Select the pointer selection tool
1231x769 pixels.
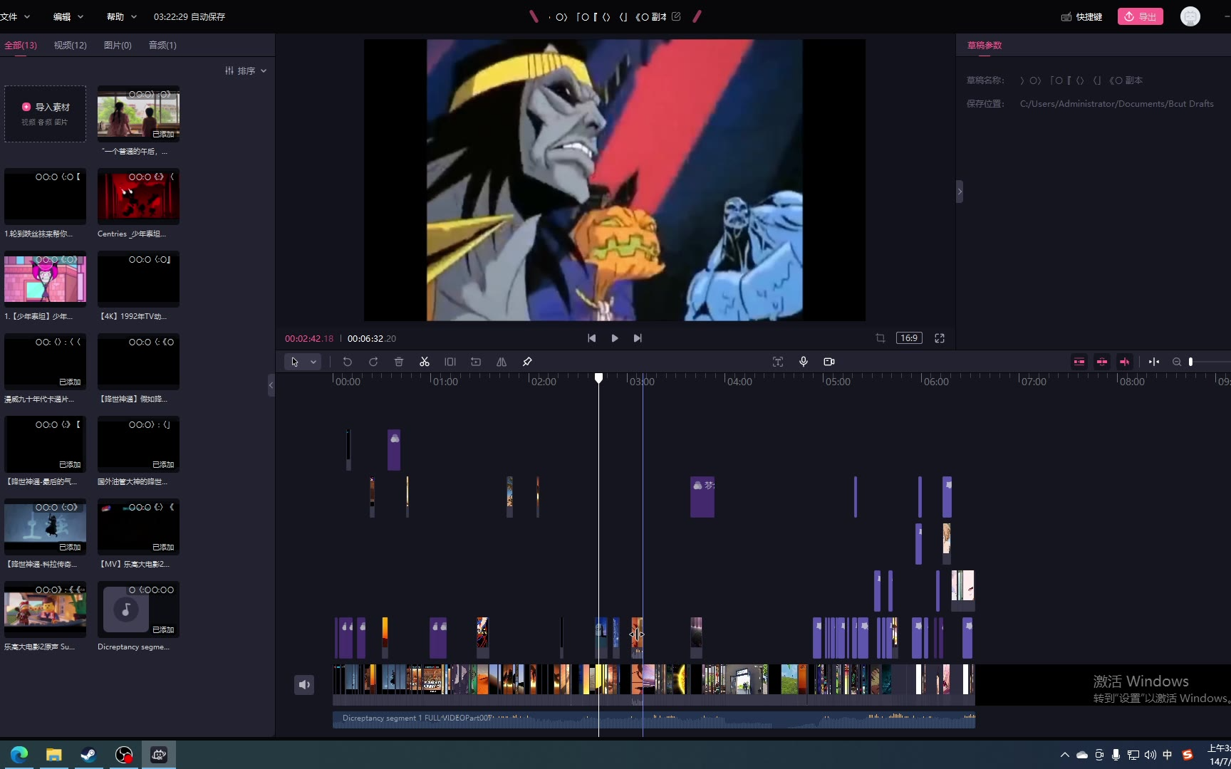295,362
